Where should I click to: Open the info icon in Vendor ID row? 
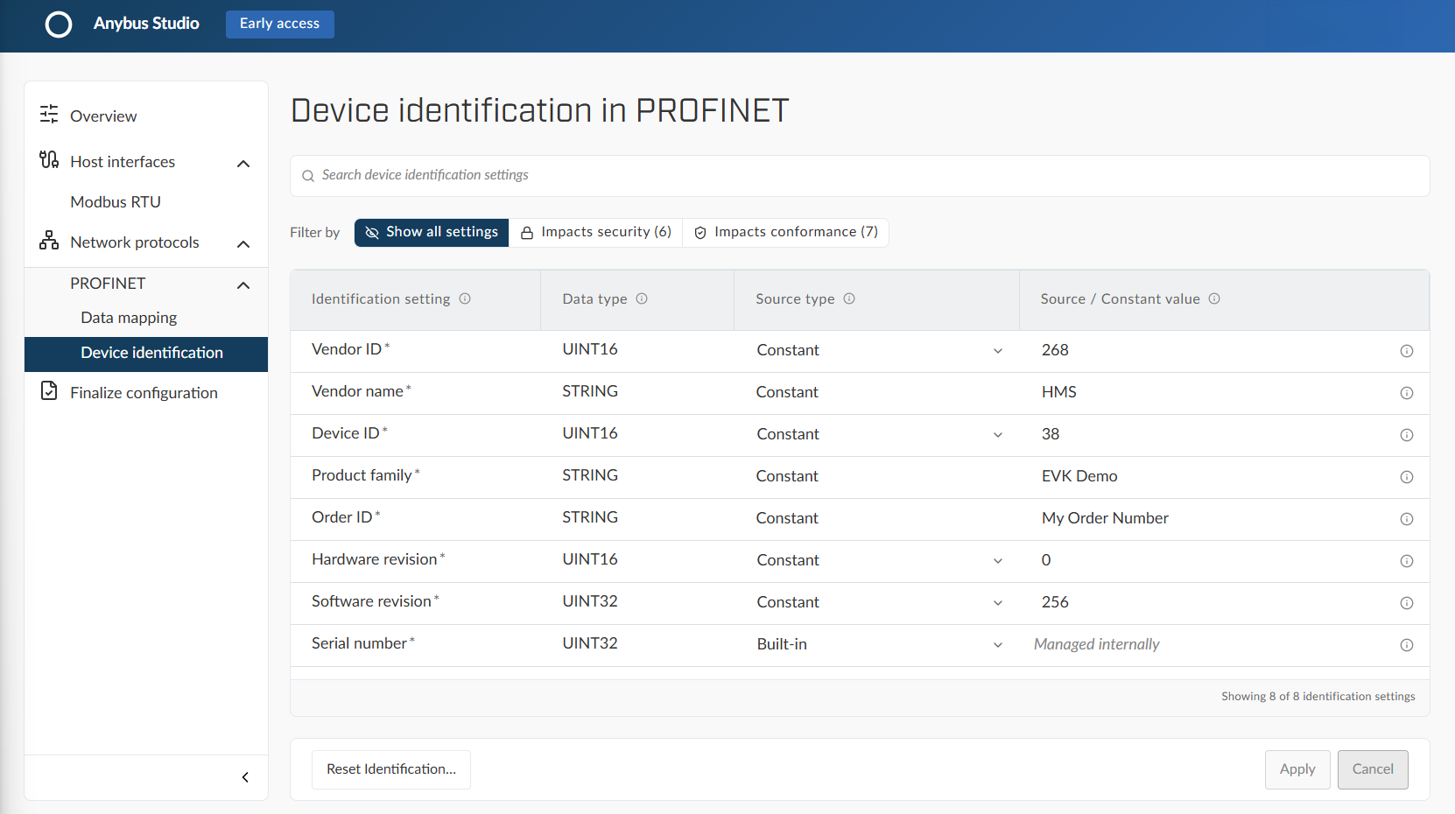coord(1407,351)
